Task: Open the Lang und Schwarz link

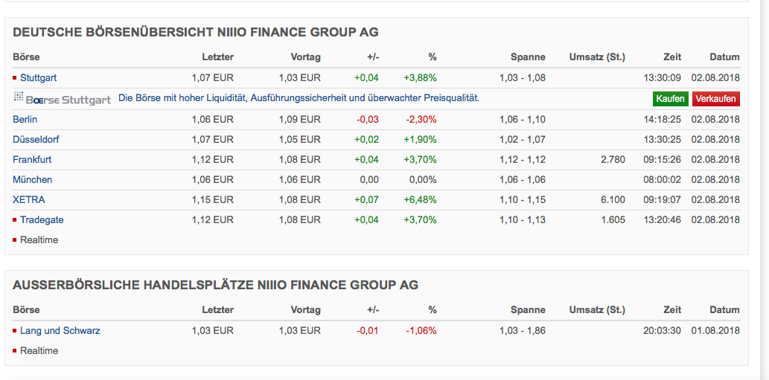Action: [60, 330]
